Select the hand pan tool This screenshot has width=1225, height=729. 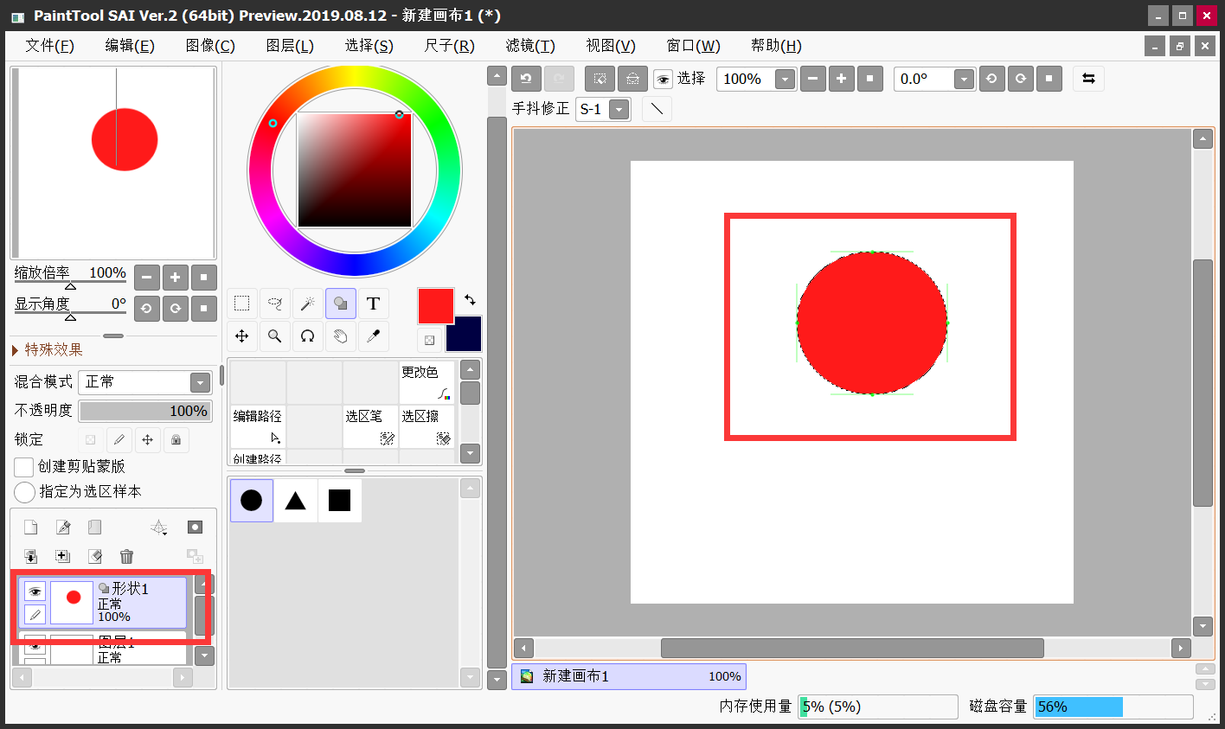pos(340,336)
